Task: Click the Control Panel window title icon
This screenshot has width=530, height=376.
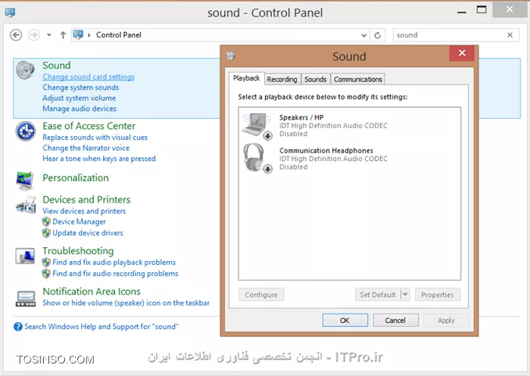Action: pyautogui.click(x=10, y=13)
